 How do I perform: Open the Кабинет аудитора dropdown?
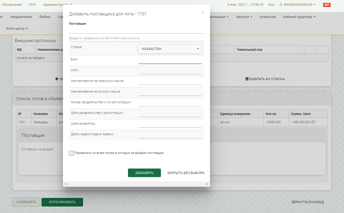pos(299,17)
